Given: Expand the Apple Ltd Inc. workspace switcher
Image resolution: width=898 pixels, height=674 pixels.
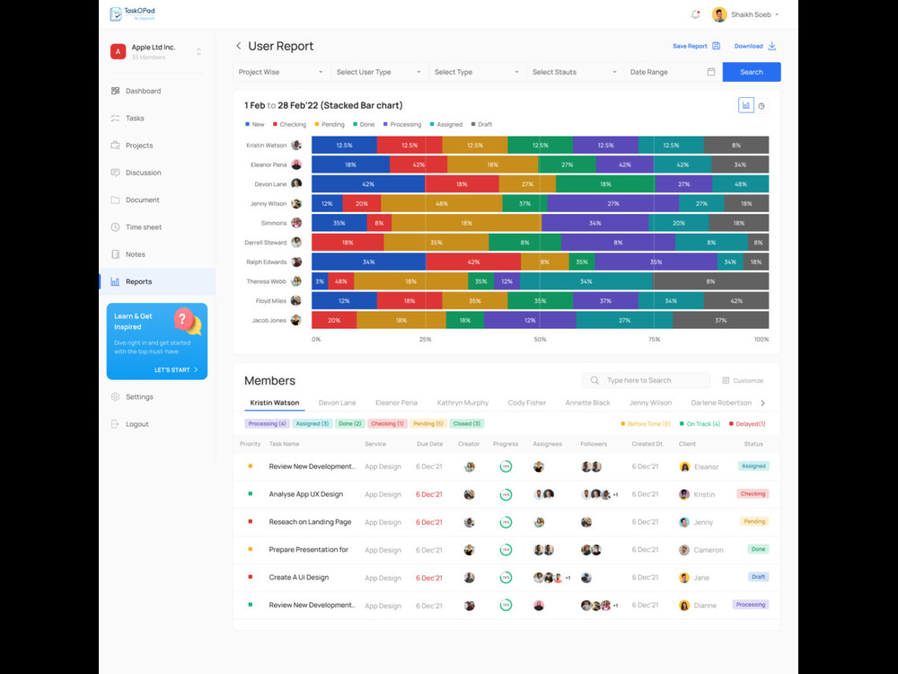Looking at the screenshot, I should 198,51.
